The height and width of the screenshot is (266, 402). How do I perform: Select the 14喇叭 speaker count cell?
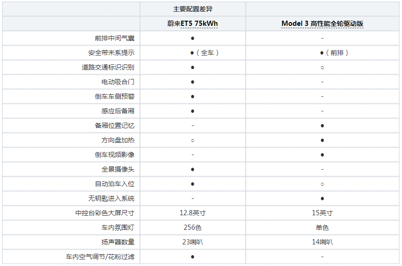point(322,242)
